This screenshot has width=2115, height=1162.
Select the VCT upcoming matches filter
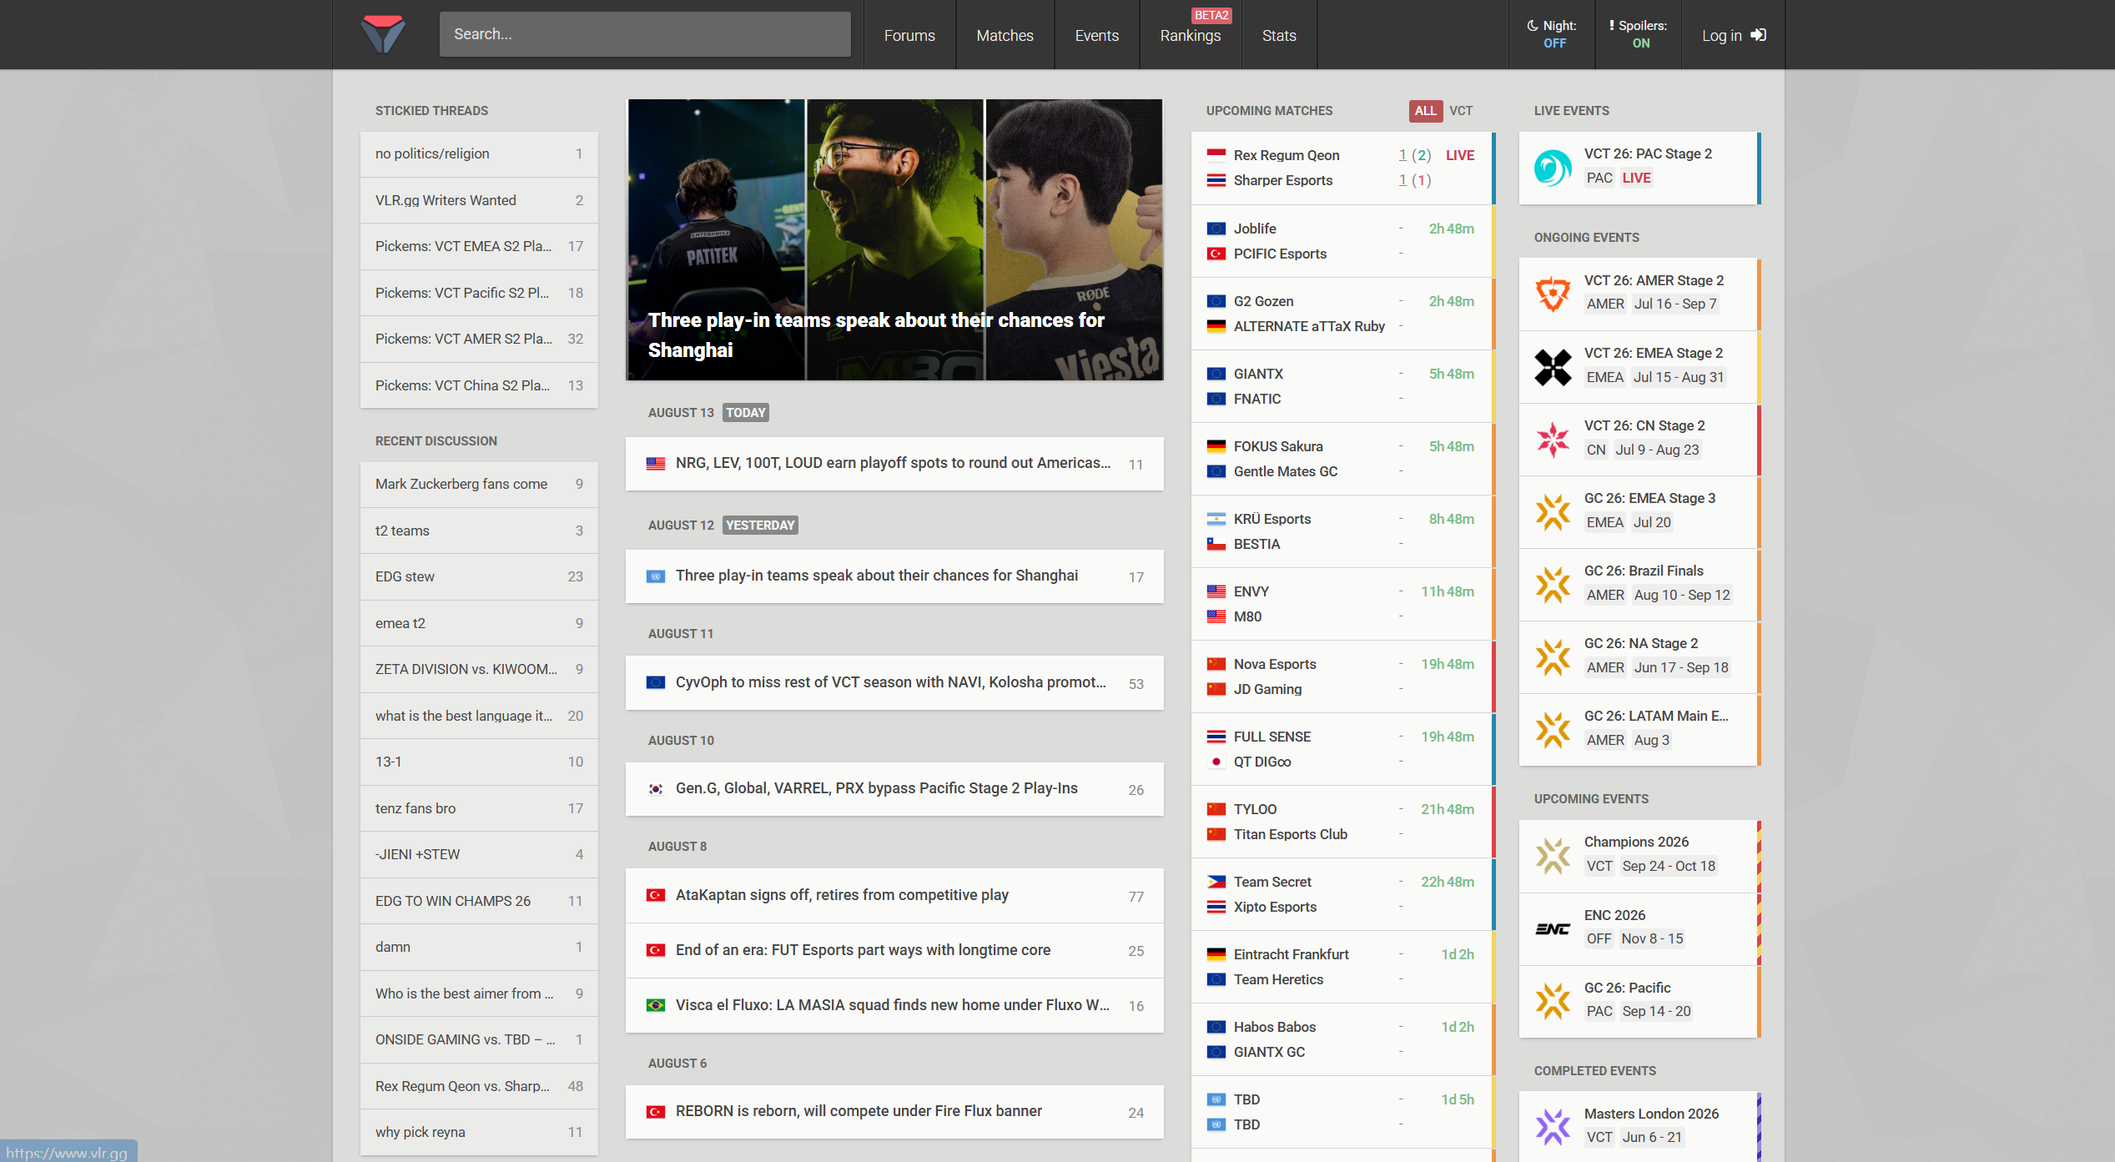(1461, 111)
